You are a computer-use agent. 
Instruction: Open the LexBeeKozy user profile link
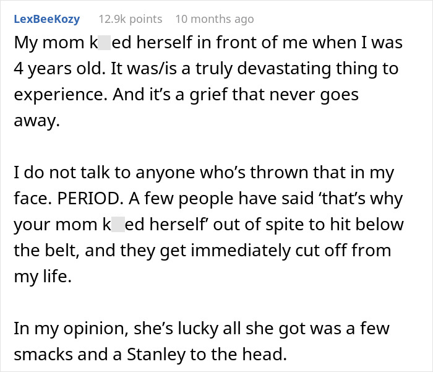tap(46, 19)
